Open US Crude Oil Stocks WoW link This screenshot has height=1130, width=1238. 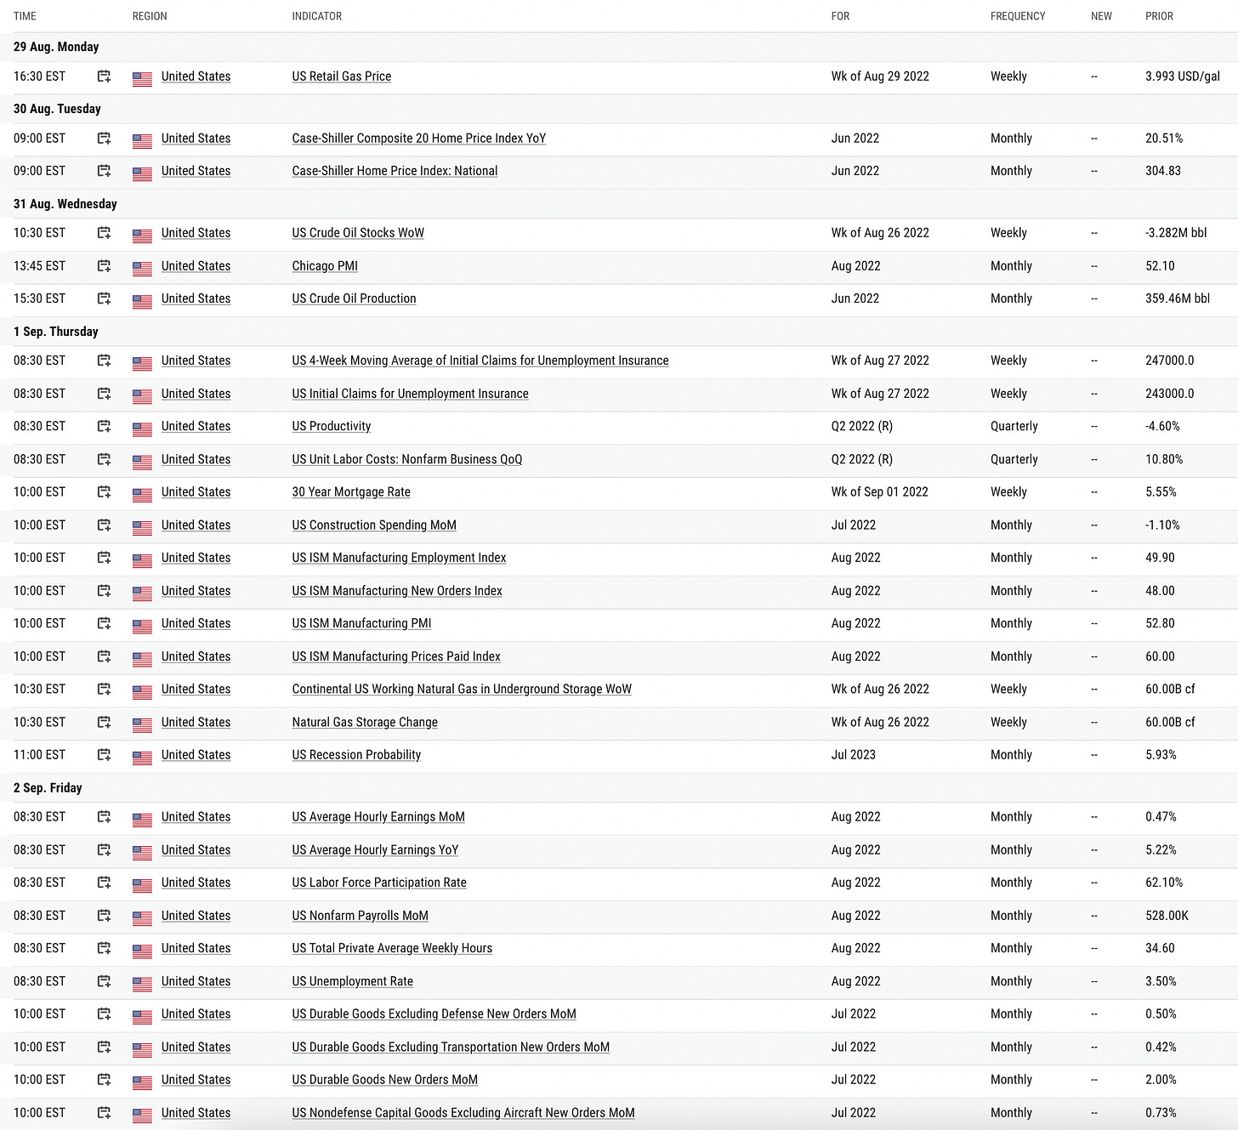[x=358, y=233]
